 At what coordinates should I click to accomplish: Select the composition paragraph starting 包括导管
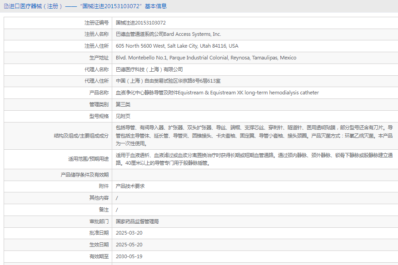(x=254, y=136)
